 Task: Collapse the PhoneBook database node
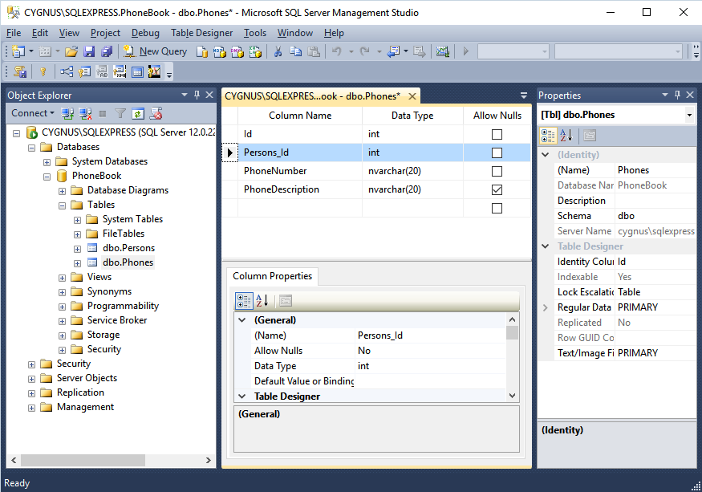47,177
